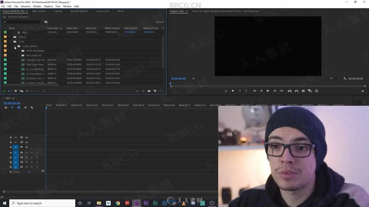Expand the Vinyl audio bin
Screen dimensions: 369x207
tap(18, 55)
